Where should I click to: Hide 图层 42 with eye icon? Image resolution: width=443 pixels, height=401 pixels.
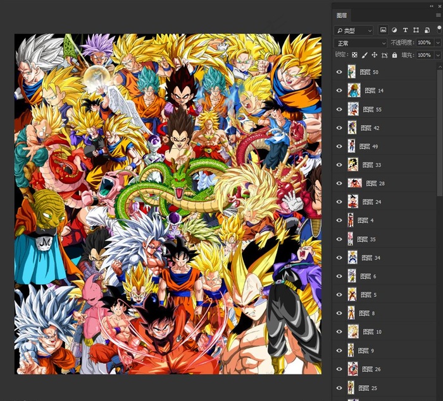(339, 128)
